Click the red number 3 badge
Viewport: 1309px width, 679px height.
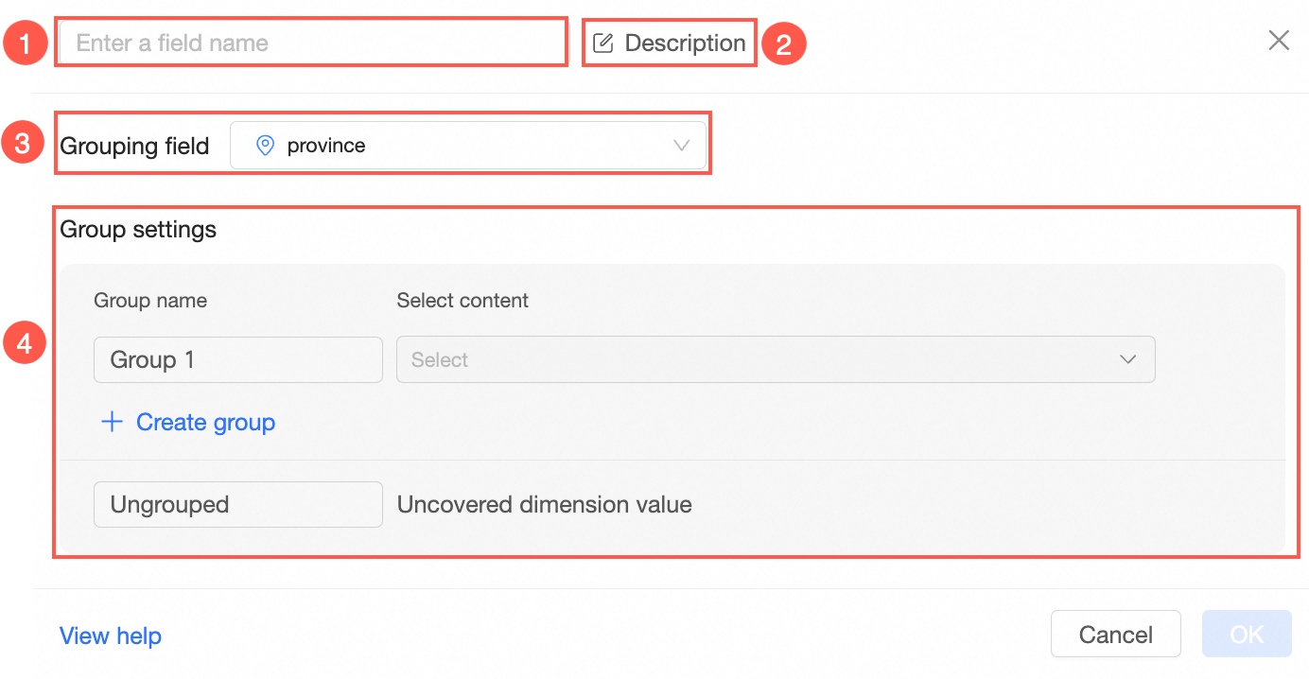pos(26,146)
